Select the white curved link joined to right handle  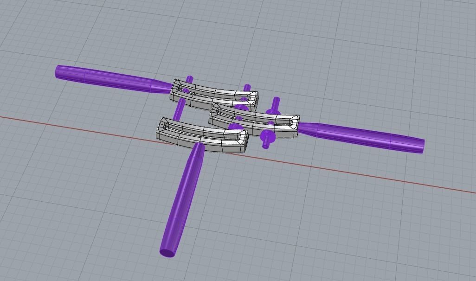coord(254,120)
